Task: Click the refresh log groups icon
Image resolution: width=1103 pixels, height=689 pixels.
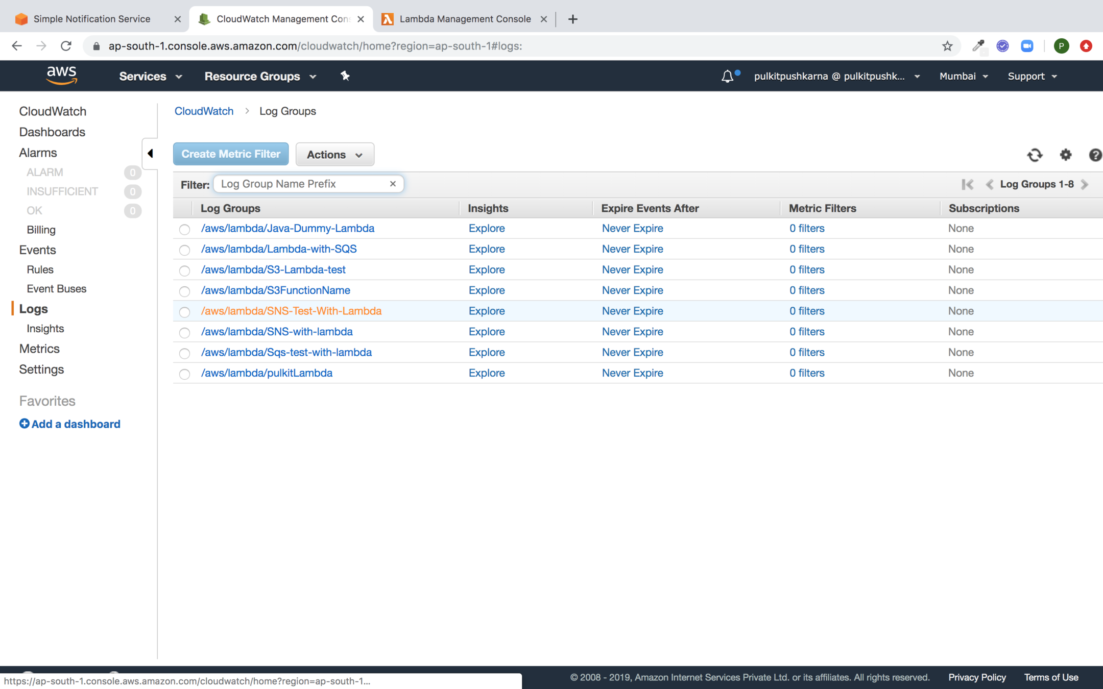Action: 1035,155
